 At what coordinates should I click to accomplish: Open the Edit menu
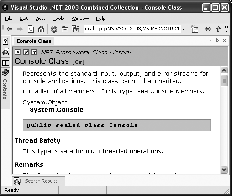(24, 18)
